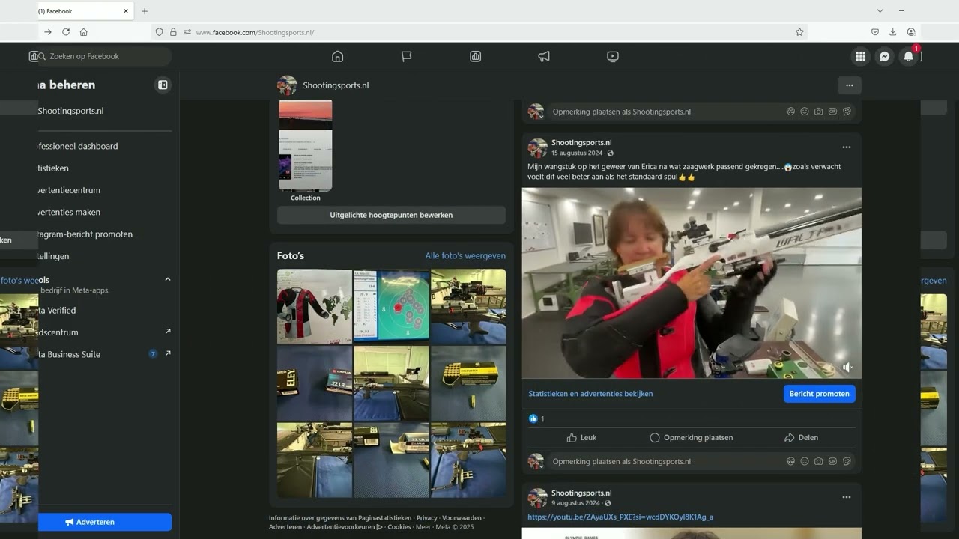Show site security lock info
The image size is (959, 539).
pos(173,32)
